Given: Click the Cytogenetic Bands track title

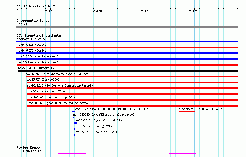Looking at the screenshot, I should 33,21.
